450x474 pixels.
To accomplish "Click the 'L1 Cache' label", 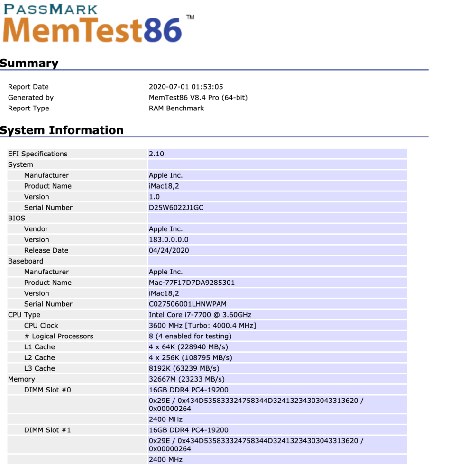I will point(40,347).
